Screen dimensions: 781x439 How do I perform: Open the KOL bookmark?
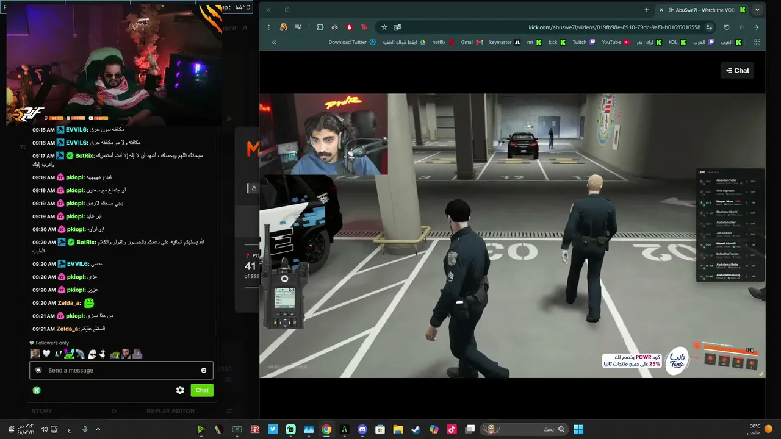[x=677, y=42]
